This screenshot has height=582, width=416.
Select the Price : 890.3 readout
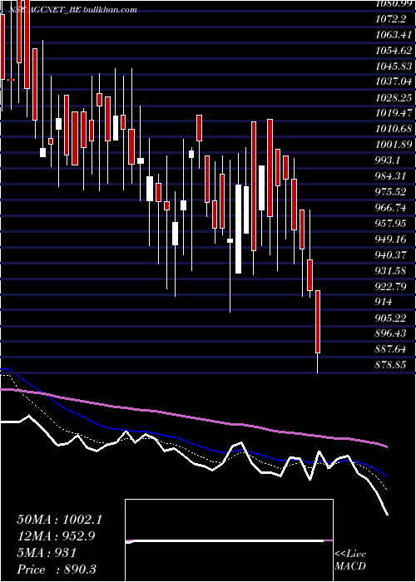tap(57, 570)
